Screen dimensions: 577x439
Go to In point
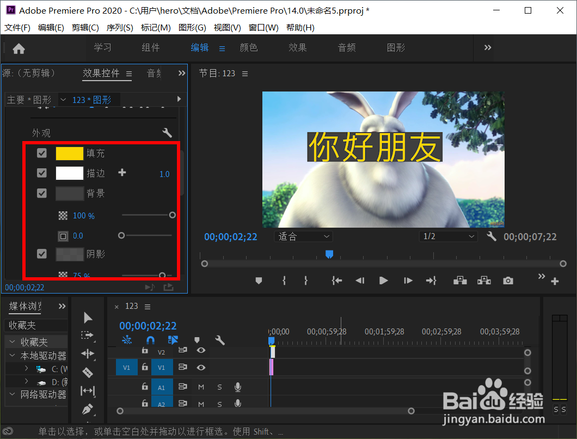coord(337,281)
